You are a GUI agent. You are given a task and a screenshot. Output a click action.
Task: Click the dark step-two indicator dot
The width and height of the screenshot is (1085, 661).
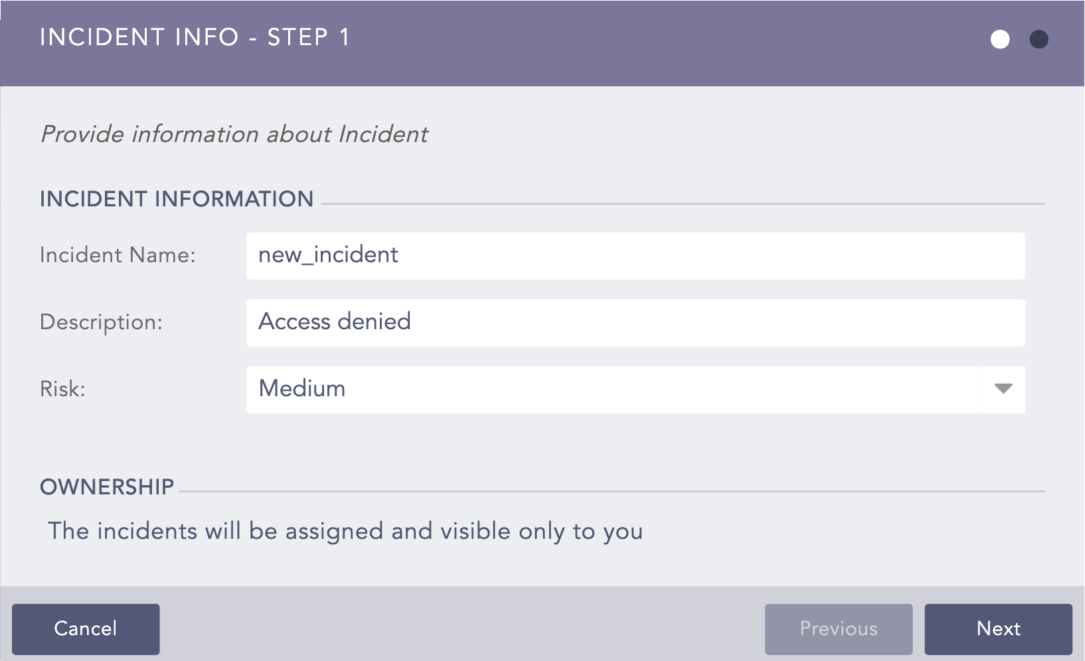point(1039,40)
